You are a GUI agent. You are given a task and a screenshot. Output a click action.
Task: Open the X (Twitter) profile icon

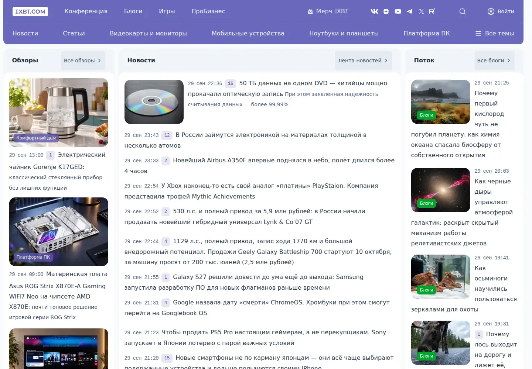422,11
